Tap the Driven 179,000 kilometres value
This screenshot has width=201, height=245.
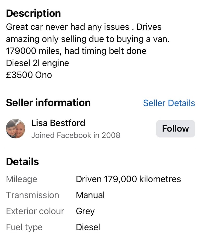click(128, 179)
